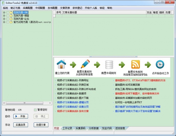Expand the 范例方案-论坛 tree node

(x=4, y=19)
